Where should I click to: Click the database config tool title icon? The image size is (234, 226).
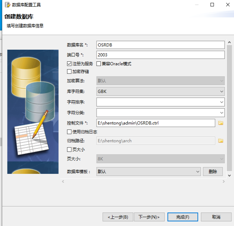(7, 5)
